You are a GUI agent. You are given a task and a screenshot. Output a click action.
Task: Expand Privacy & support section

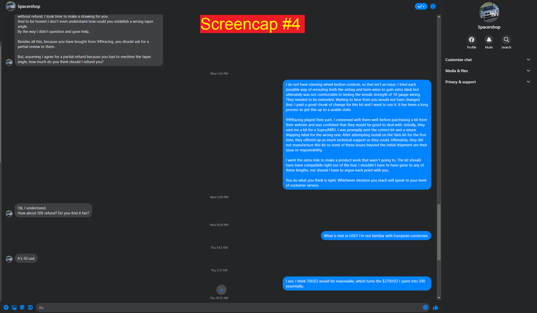488,82
